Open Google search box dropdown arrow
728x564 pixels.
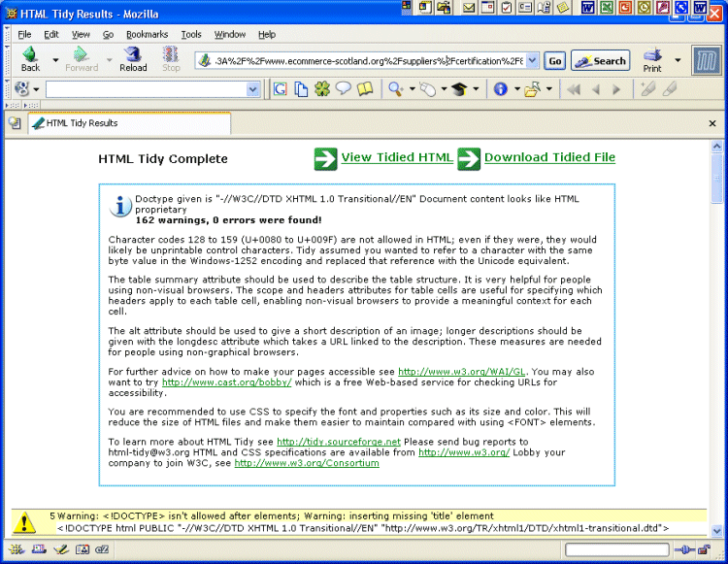253,89
